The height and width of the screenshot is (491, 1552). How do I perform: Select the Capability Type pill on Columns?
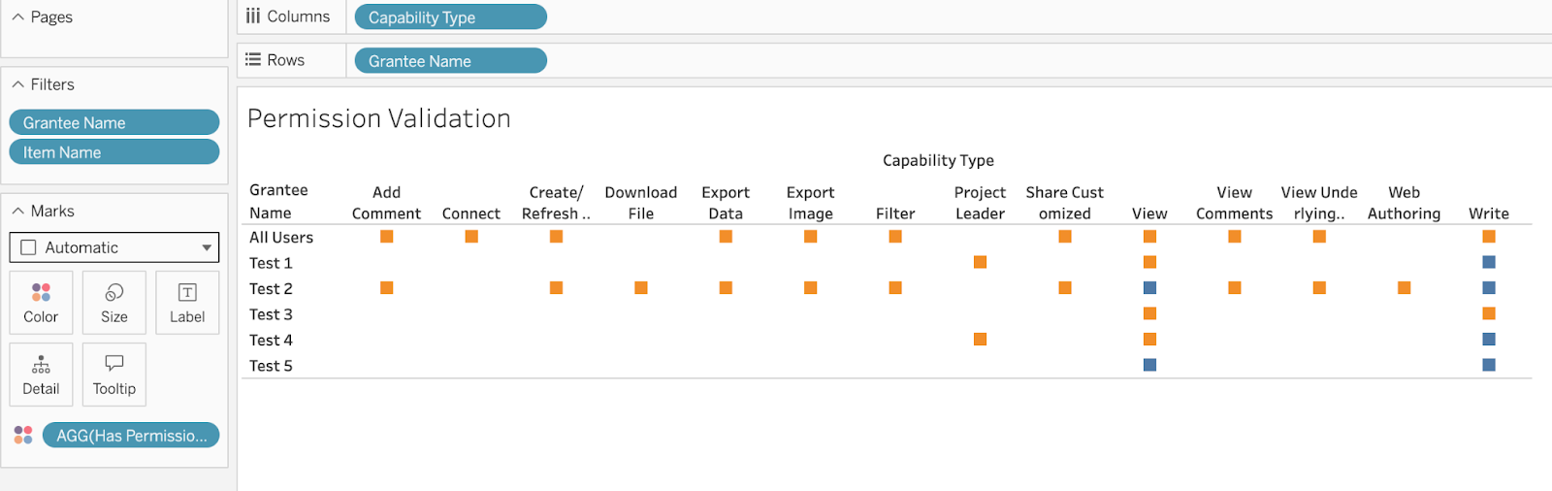(x=451, y=17)
